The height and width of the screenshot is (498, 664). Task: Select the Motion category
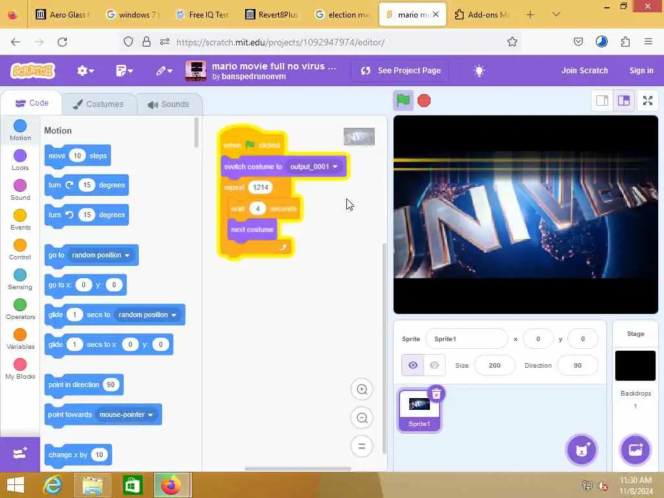pos(20,130)
